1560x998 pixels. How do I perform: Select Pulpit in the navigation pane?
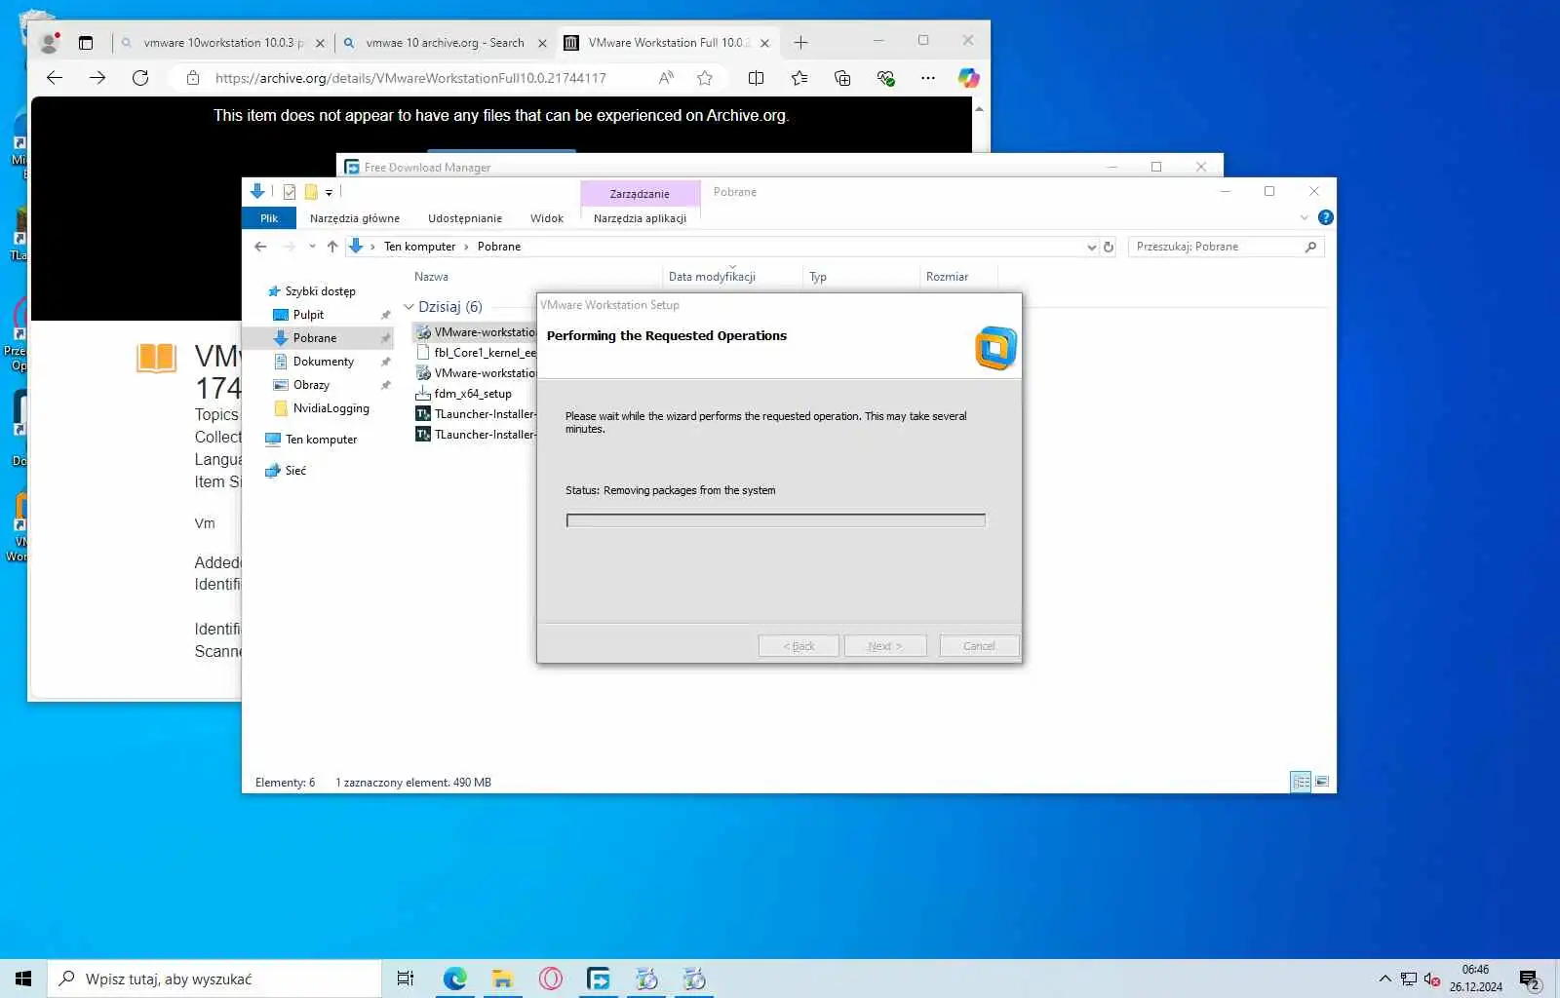pyautogui.click(x=308, y=315)
